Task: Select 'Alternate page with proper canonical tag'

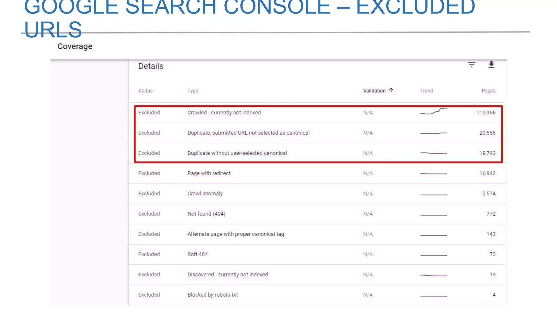Action: (x=317, y=234)
